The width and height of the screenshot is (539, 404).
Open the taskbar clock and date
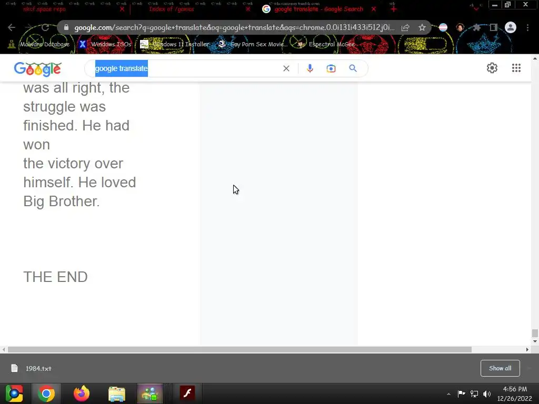tap(515, 393)
